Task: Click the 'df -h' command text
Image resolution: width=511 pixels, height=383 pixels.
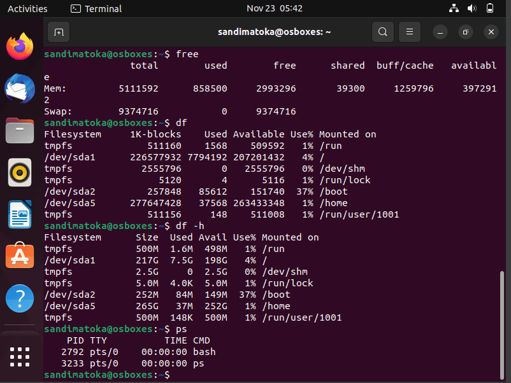Action: click(190, 226)
